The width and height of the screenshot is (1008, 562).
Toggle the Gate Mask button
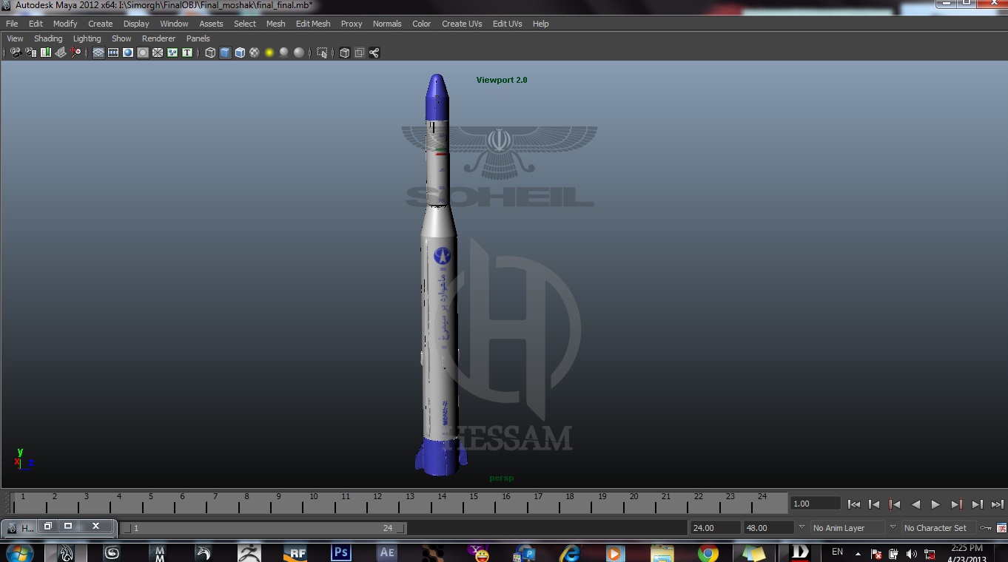tap(143, 53)
